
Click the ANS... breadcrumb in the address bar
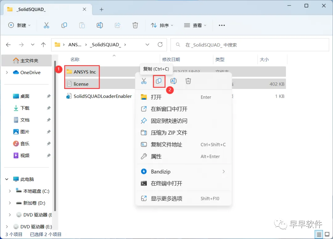pos(75,45)
